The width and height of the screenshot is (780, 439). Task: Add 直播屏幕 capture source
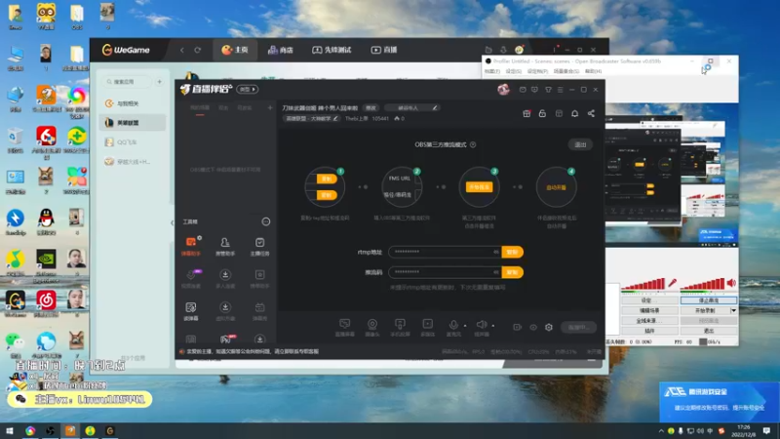point(345,328)
